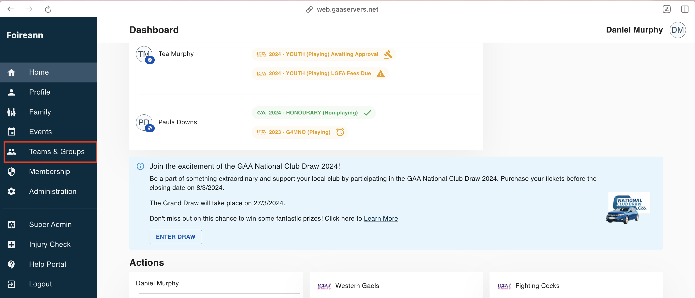Go to the Family section
The image size is (695, 298).
(x=49, y=112)
